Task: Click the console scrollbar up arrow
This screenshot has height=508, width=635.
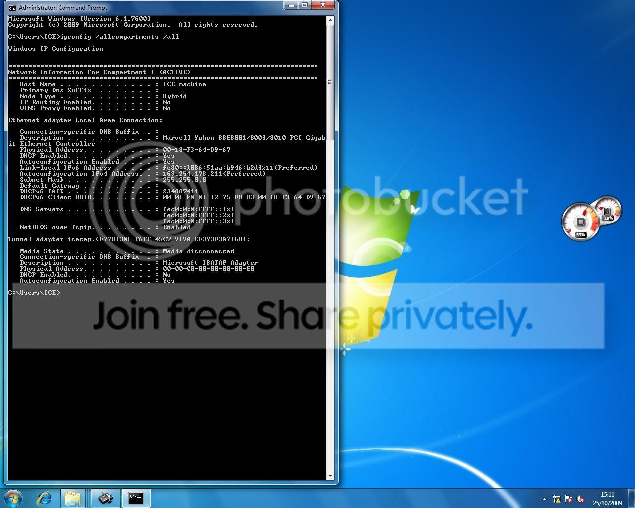Action: pos(330,20)
